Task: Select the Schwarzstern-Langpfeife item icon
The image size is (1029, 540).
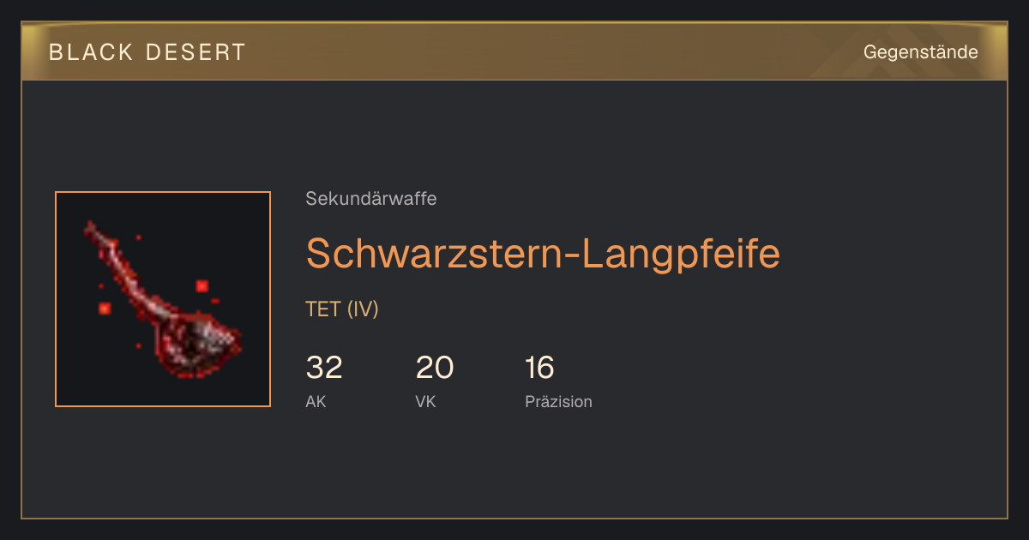Action: 163,299
